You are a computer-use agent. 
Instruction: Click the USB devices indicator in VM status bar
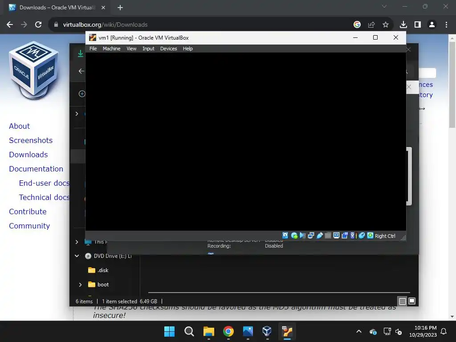[x=320, y=236]
